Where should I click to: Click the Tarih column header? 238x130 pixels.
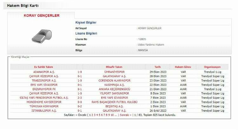[x=158, y=67]
